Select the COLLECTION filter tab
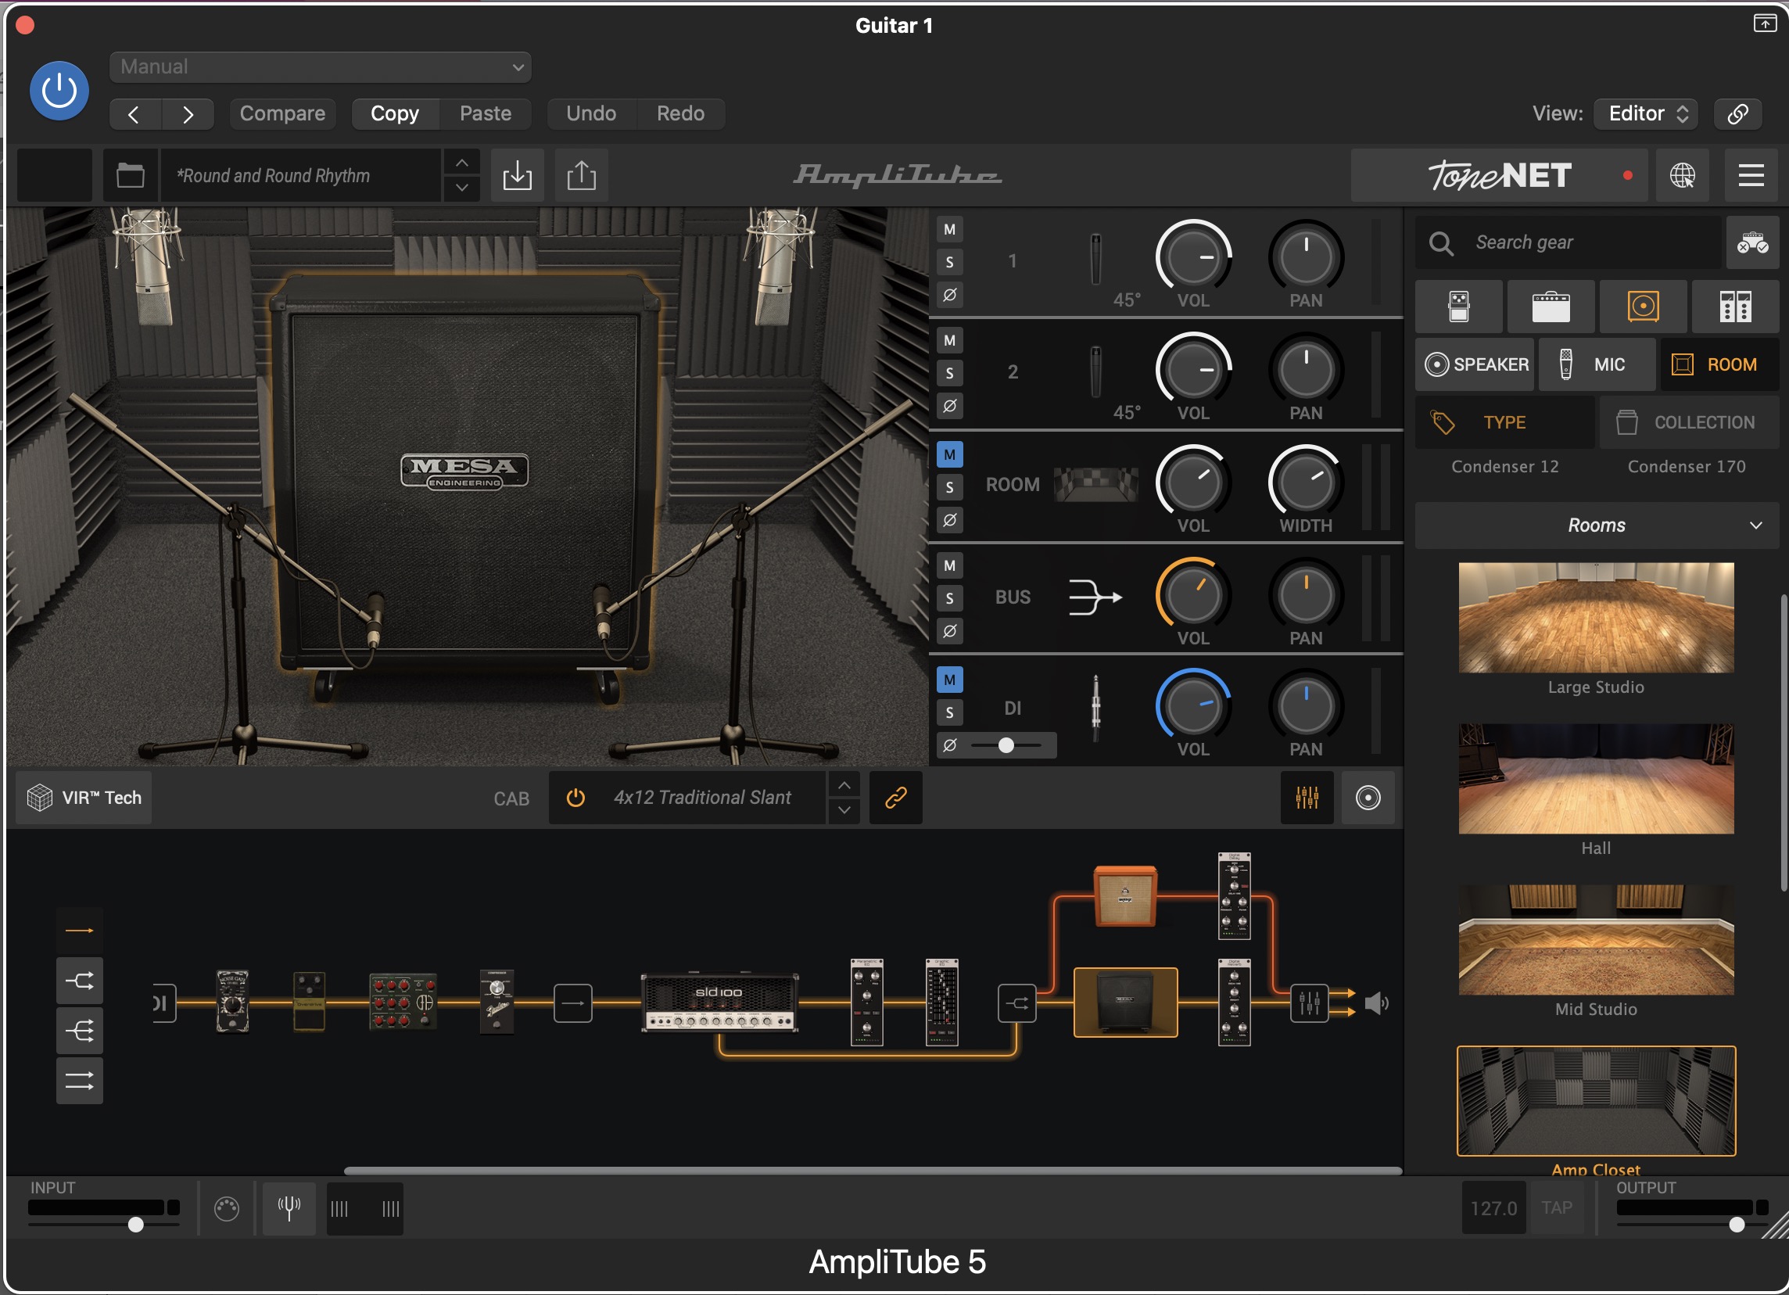This screenshot has width=1789, height=1295. click(1689, 423)
